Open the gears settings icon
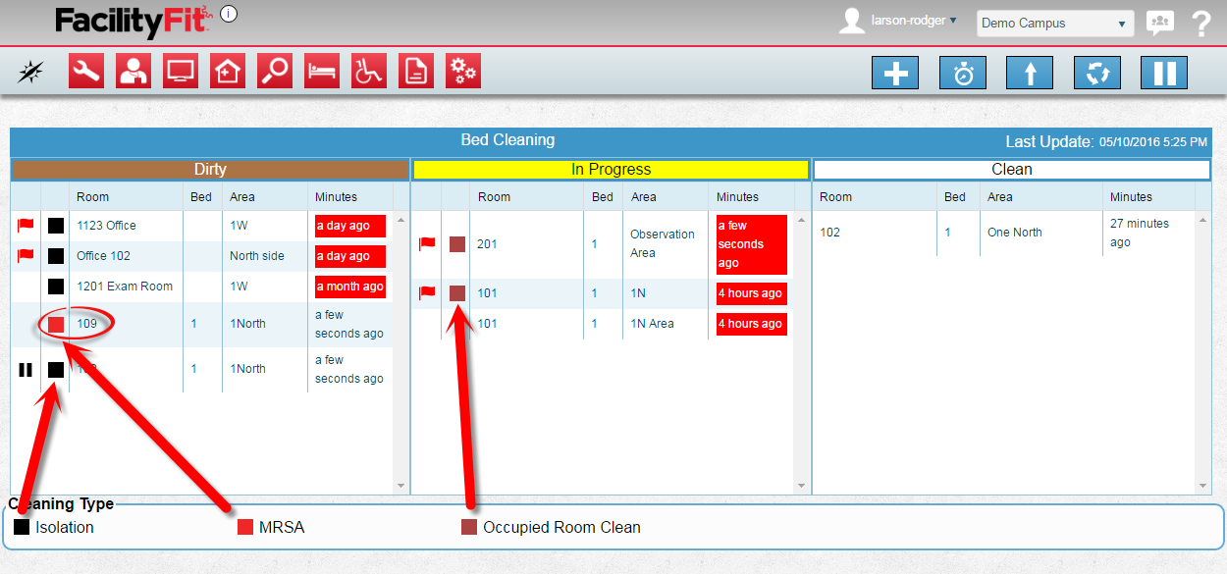The width and height of the screenshot is (1227, 574). [x=463, y=72]
